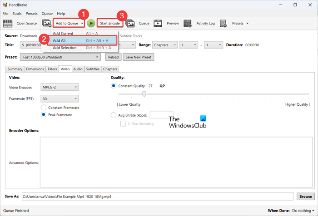Open the Range Chapters dropdown
Image resolution: width=318 pixels, height=216 pixels.
click(164, 45)
